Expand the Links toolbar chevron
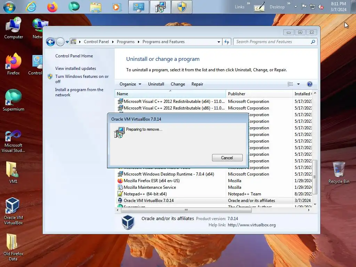 tap(248, 3)
